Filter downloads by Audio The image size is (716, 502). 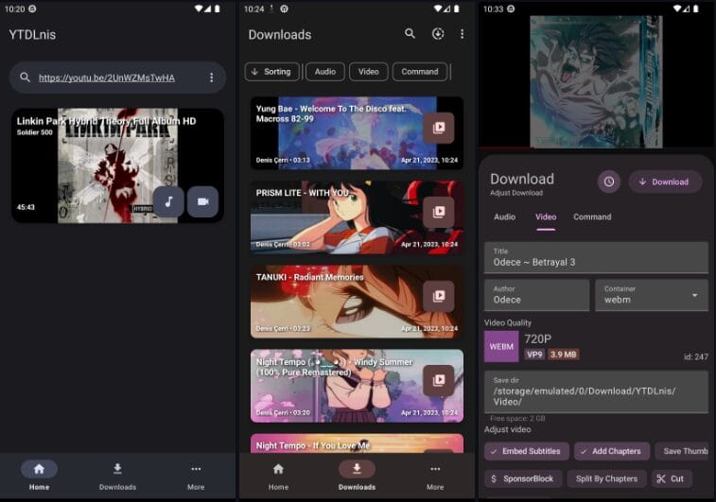[325, 72]
